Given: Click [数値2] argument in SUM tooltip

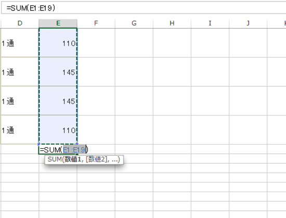Looking at the screenshot, I should coord(96,159).
